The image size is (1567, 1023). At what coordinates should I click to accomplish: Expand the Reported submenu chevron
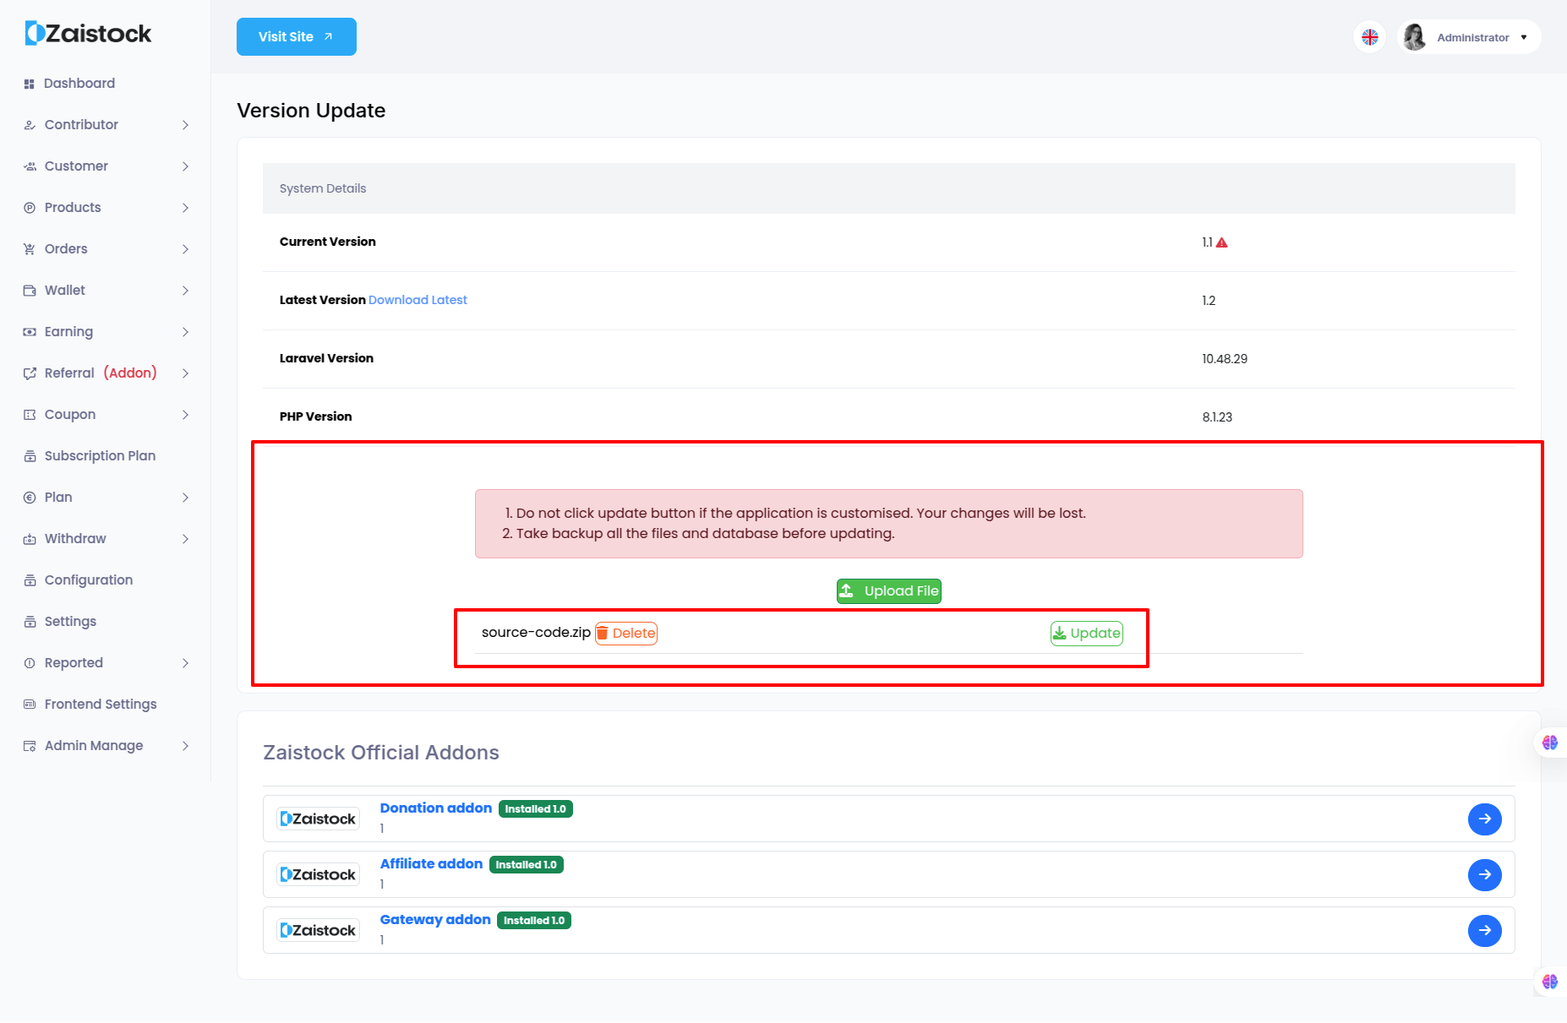pyautogui.click(x=185, y=663)
